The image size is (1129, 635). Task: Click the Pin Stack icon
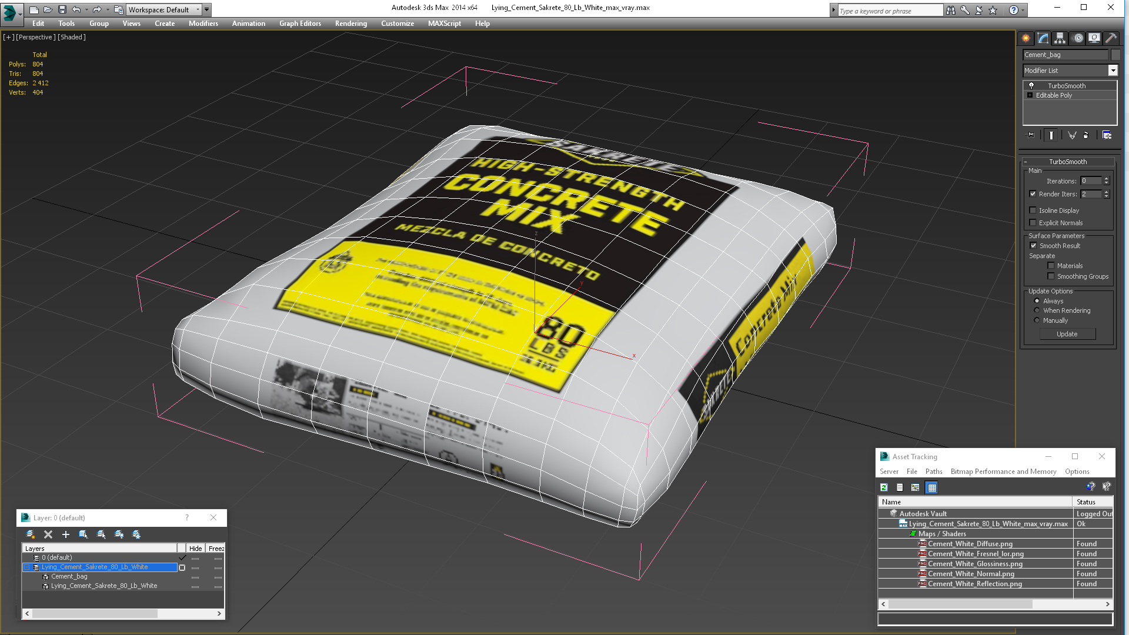click(1031, 135)
